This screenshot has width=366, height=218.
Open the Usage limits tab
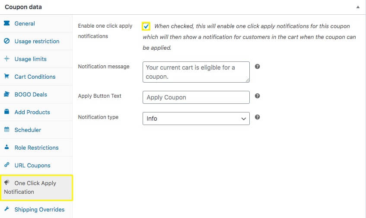point(30,59)
